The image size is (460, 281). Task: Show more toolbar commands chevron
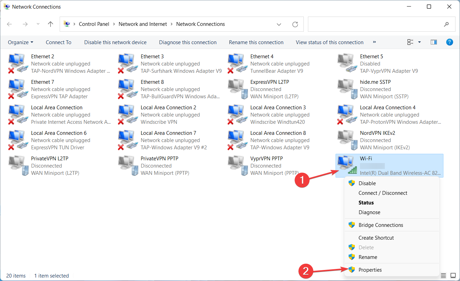(x=374, y=42)
